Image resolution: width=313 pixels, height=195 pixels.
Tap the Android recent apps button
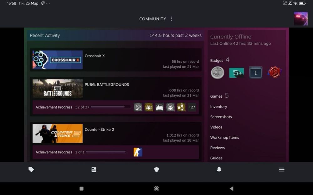[x=81, y=188]
